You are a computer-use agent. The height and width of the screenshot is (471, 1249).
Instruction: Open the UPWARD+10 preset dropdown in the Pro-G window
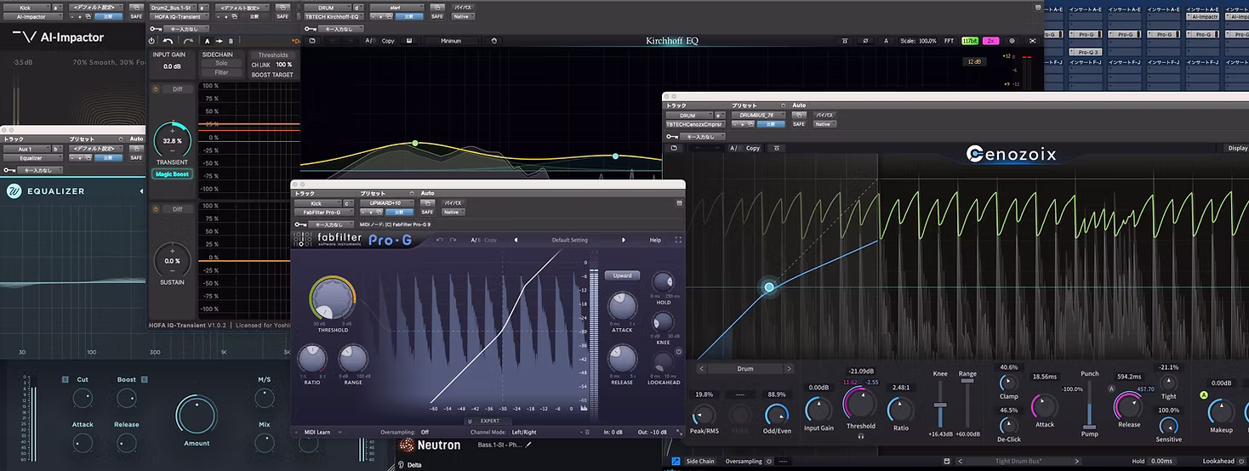coord(388,203)
